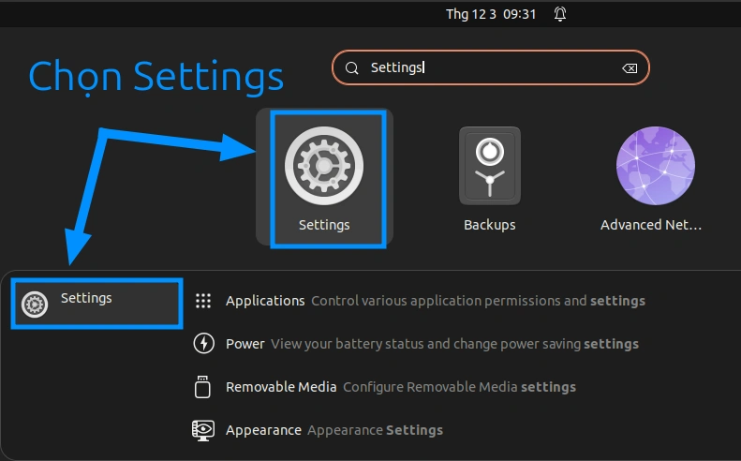Focus the search field containing "Settings"
The height and width of the screenshot is (461, 741).
coord(487,68)
